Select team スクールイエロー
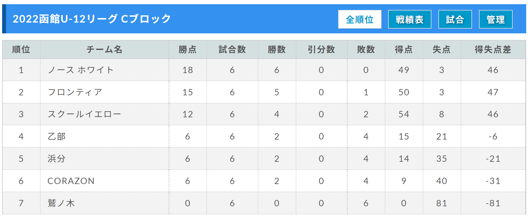This screenshot has width=528, height=218. pyautogui.click(x=84, y=114)
